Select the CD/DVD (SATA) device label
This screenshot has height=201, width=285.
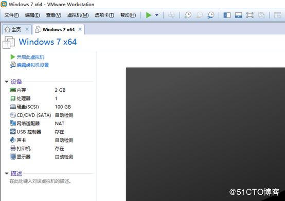pyautogui.click(x=34, y=115)
